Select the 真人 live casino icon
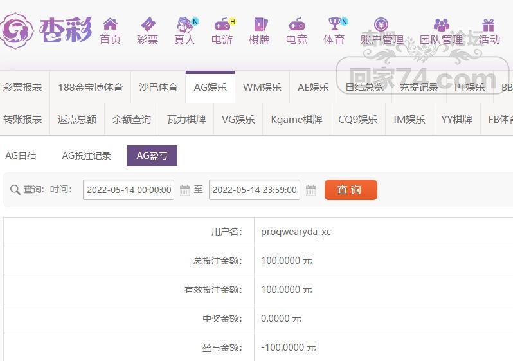 185,24
